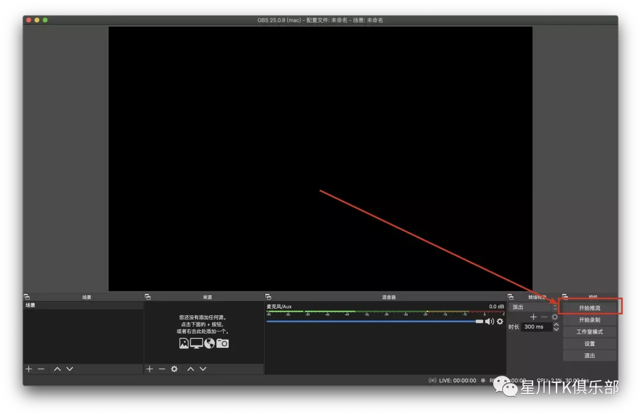Toggle 工作室模式 studio mode
This screenshot has width=641, height=416.
point(589,332)
